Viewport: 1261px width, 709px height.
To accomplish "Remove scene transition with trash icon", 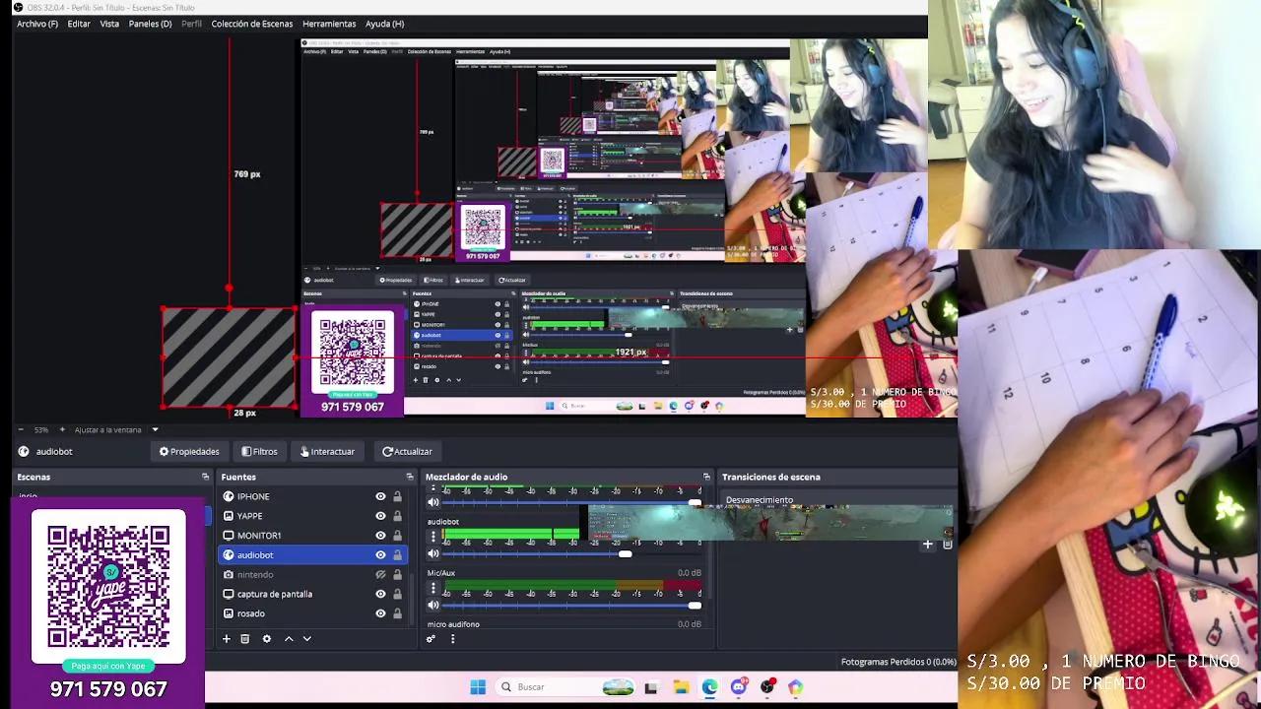I will (947, 544).
